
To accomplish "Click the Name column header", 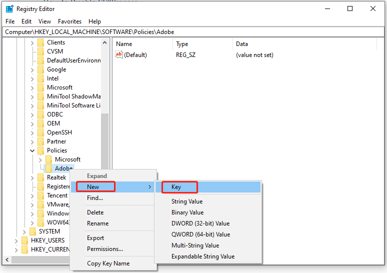I will [143, 44].
